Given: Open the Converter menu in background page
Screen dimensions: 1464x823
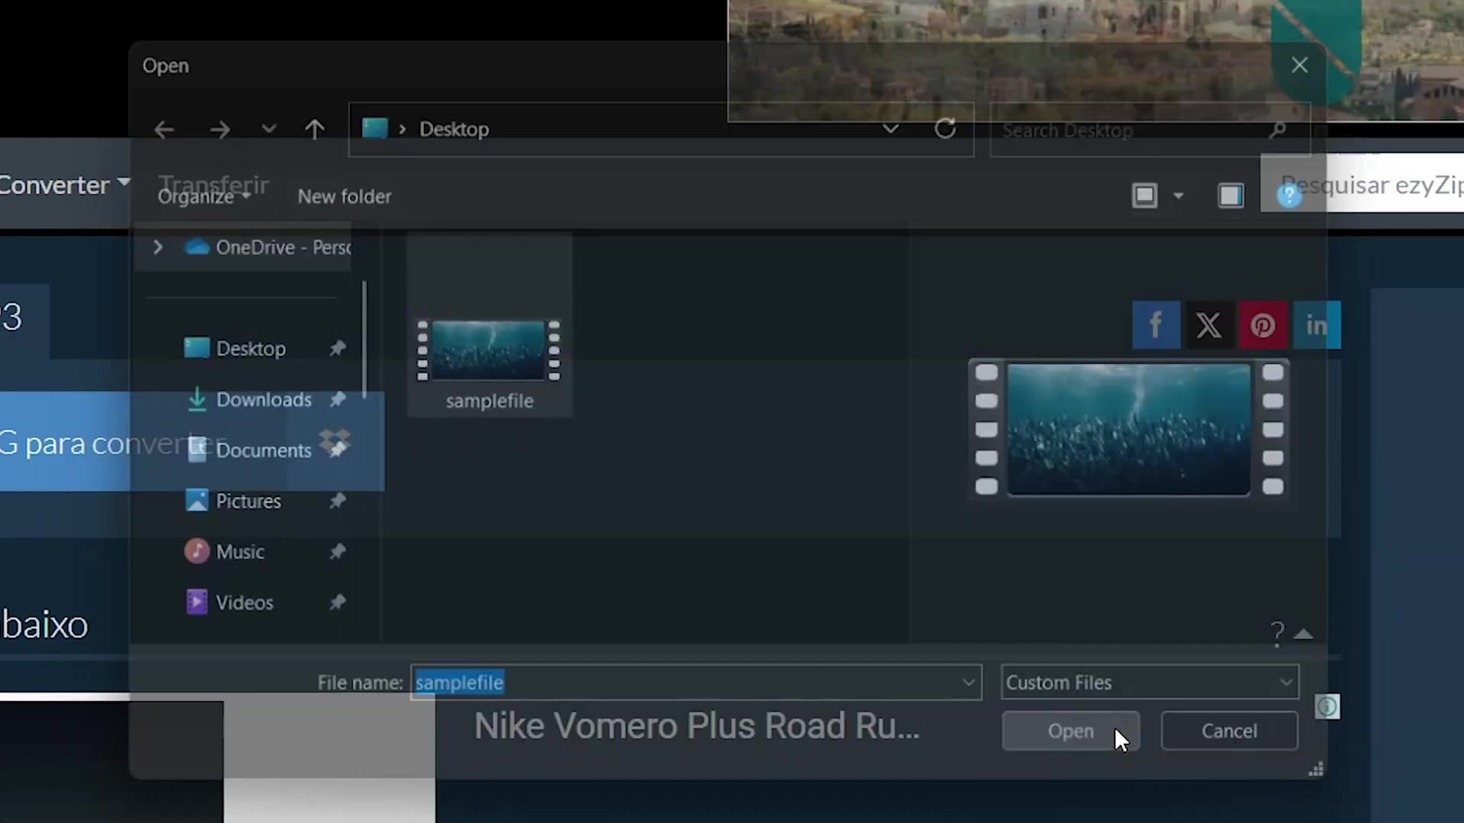Looking at the screenshot, I should (65, 185).
